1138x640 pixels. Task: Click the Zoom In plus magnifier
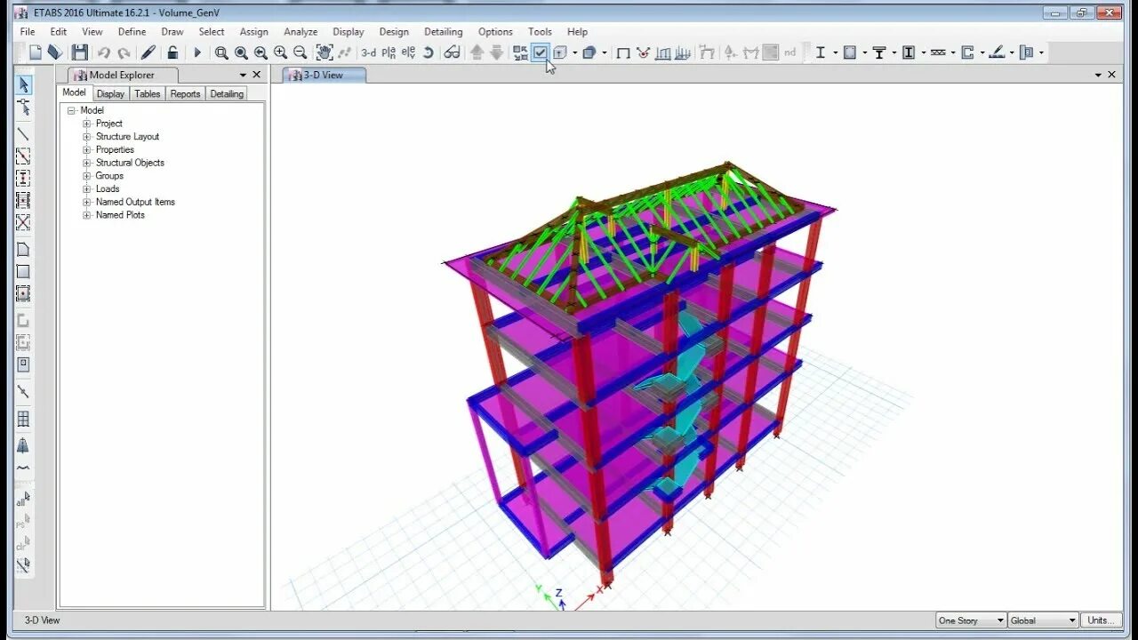(x=280, y=52)
